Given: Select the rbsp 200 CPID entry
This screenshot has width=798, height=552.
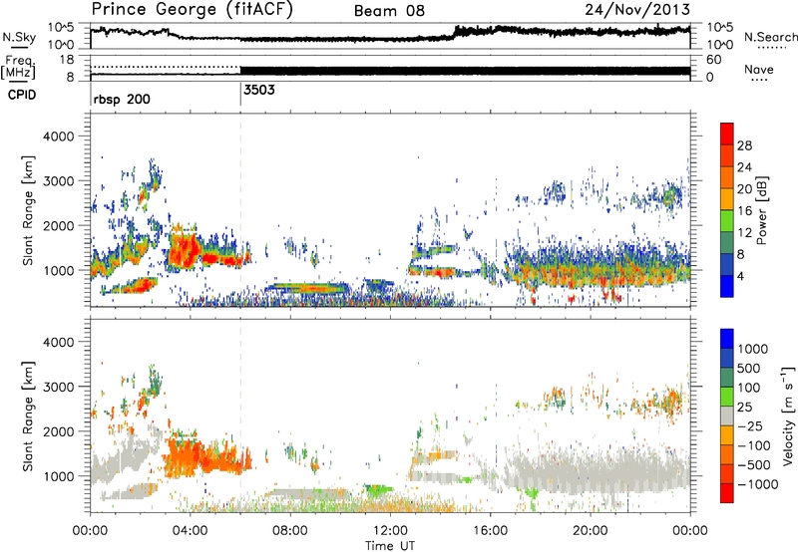Looking at the screenshot, I should click(124, 102).
